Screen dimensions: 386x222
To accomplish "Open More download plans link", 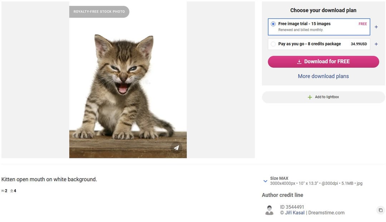I will [323, 76].
